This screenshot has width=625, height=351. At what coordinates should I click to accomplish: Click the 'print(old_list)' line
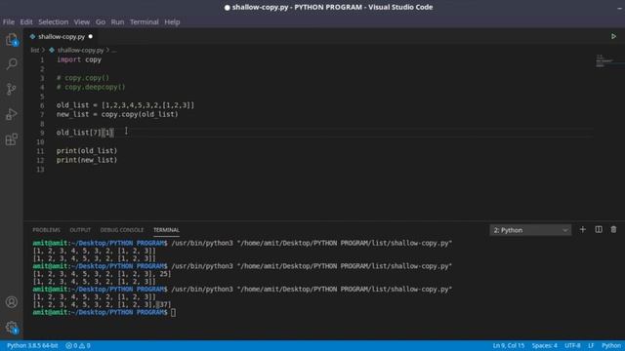87,151
